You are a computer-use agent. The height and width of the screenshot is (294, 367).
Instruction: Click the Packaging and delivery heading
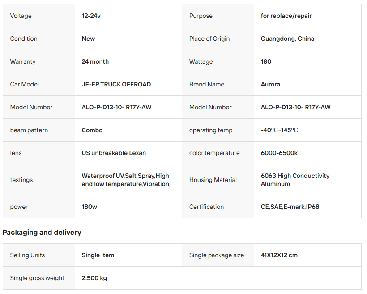(x=42, y=232)
